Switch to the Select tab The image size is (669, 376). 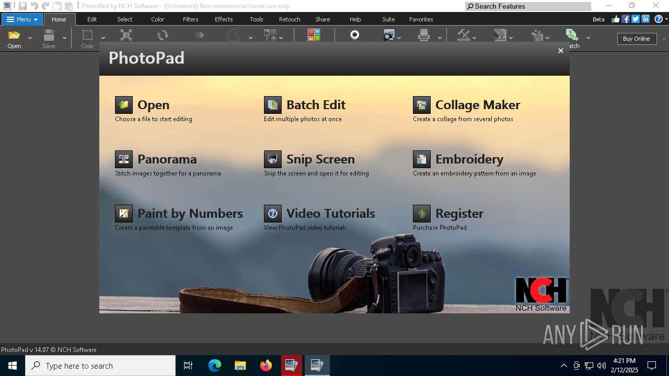pos(125,19)
